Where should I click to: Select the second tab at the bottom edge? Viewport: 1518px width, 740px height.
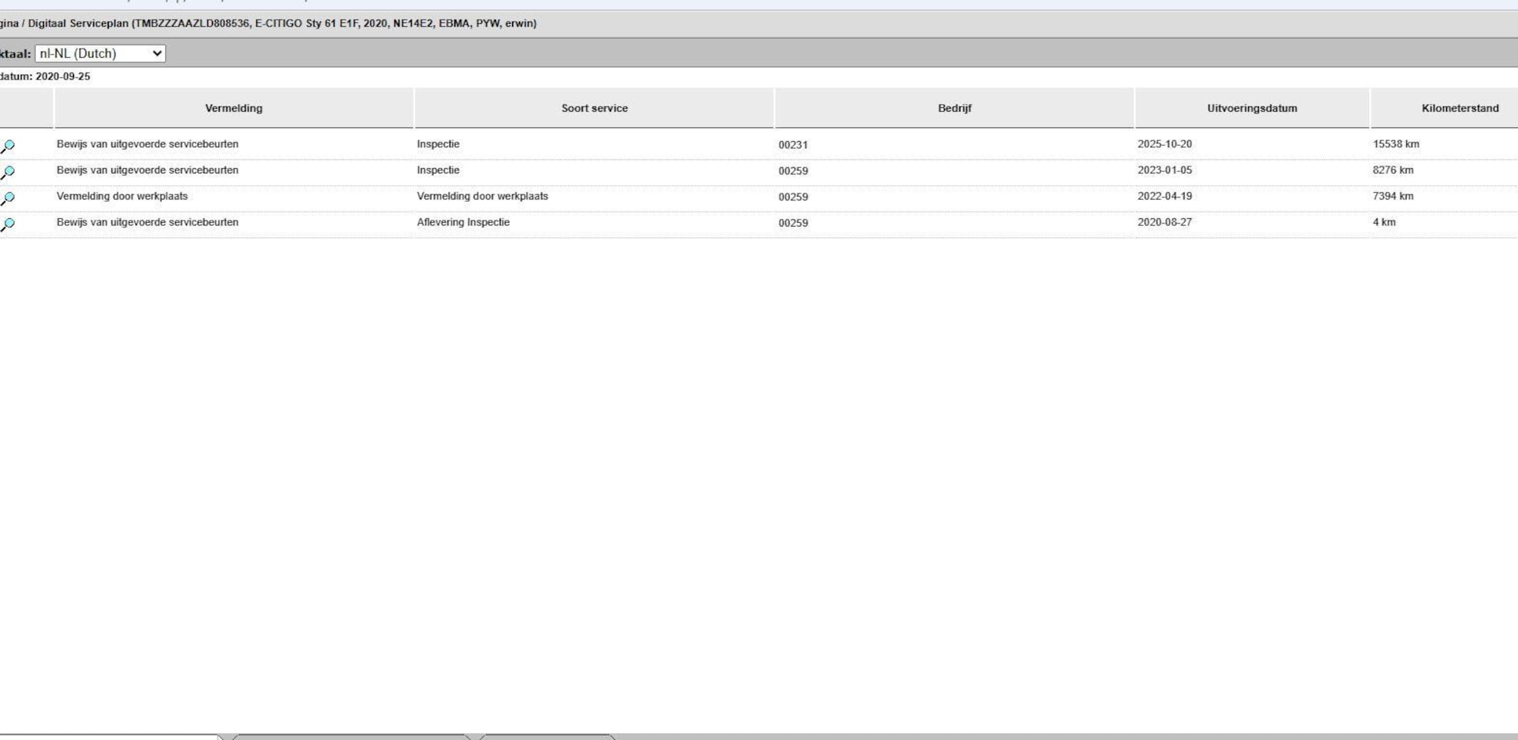click(352, 737)
